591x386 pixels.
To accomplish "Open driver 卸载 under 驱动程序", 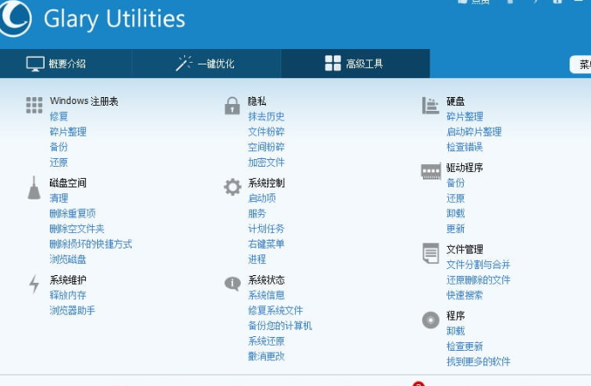I will [456, 213].
